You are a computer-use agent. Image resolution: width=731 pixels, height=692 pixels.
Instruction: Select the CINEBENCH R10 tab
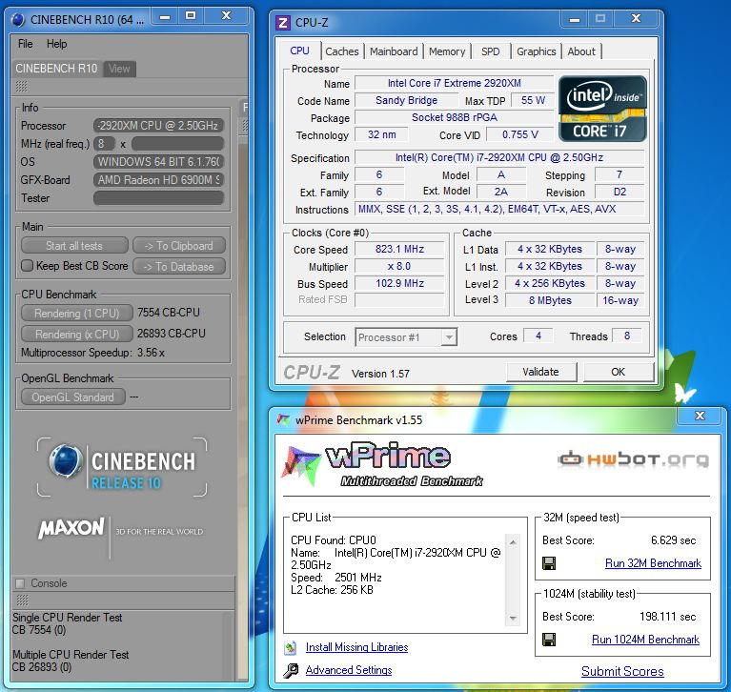tap(56, 69)
